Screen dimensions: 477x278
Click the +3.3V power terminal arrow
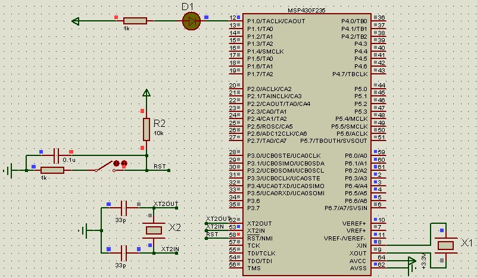411,261
